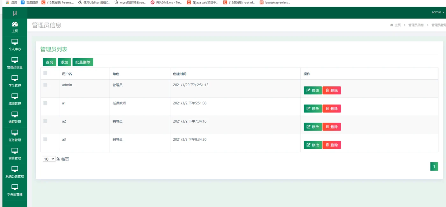Click the 查询 button
Viewport: 446px width, 207px height.
49,62
